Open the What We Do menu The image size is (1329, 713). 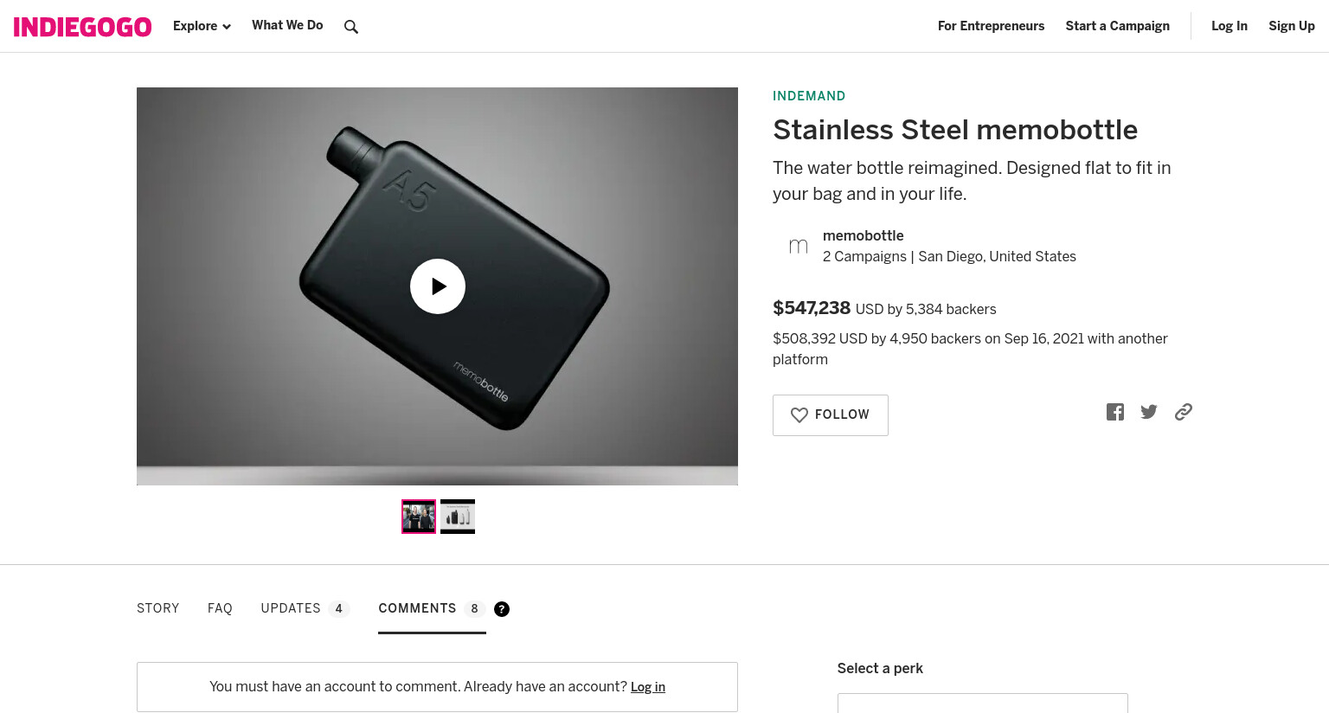coord(287,25)
